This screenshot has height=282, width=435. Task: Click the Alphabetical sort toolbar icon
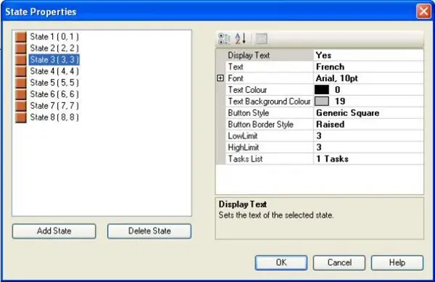tap(240, 38)
